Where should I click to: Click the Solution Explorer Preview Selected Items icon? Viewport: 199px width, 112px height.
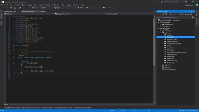click(188, 14)
